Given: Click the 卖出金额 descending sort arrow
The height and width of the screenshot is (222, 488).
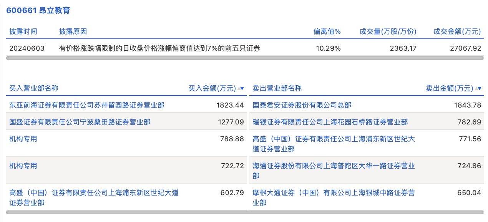Looking at the screenshot, I should click(480, 88).
